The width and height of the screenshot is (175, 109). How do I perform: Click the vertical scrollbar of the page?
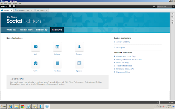[170, 56]
